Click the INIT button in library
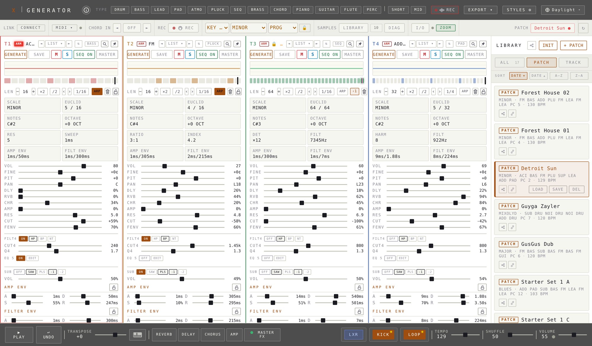Image resolution: width=592 pixels, height=346 pixels. (x=548, y=46)
